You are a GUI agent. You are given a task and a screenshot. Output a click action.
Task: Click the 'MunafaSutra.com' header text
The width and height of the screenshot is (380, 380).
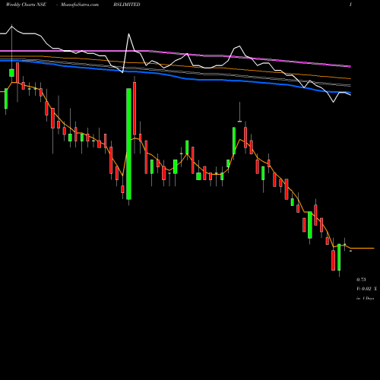coord(80,5)
